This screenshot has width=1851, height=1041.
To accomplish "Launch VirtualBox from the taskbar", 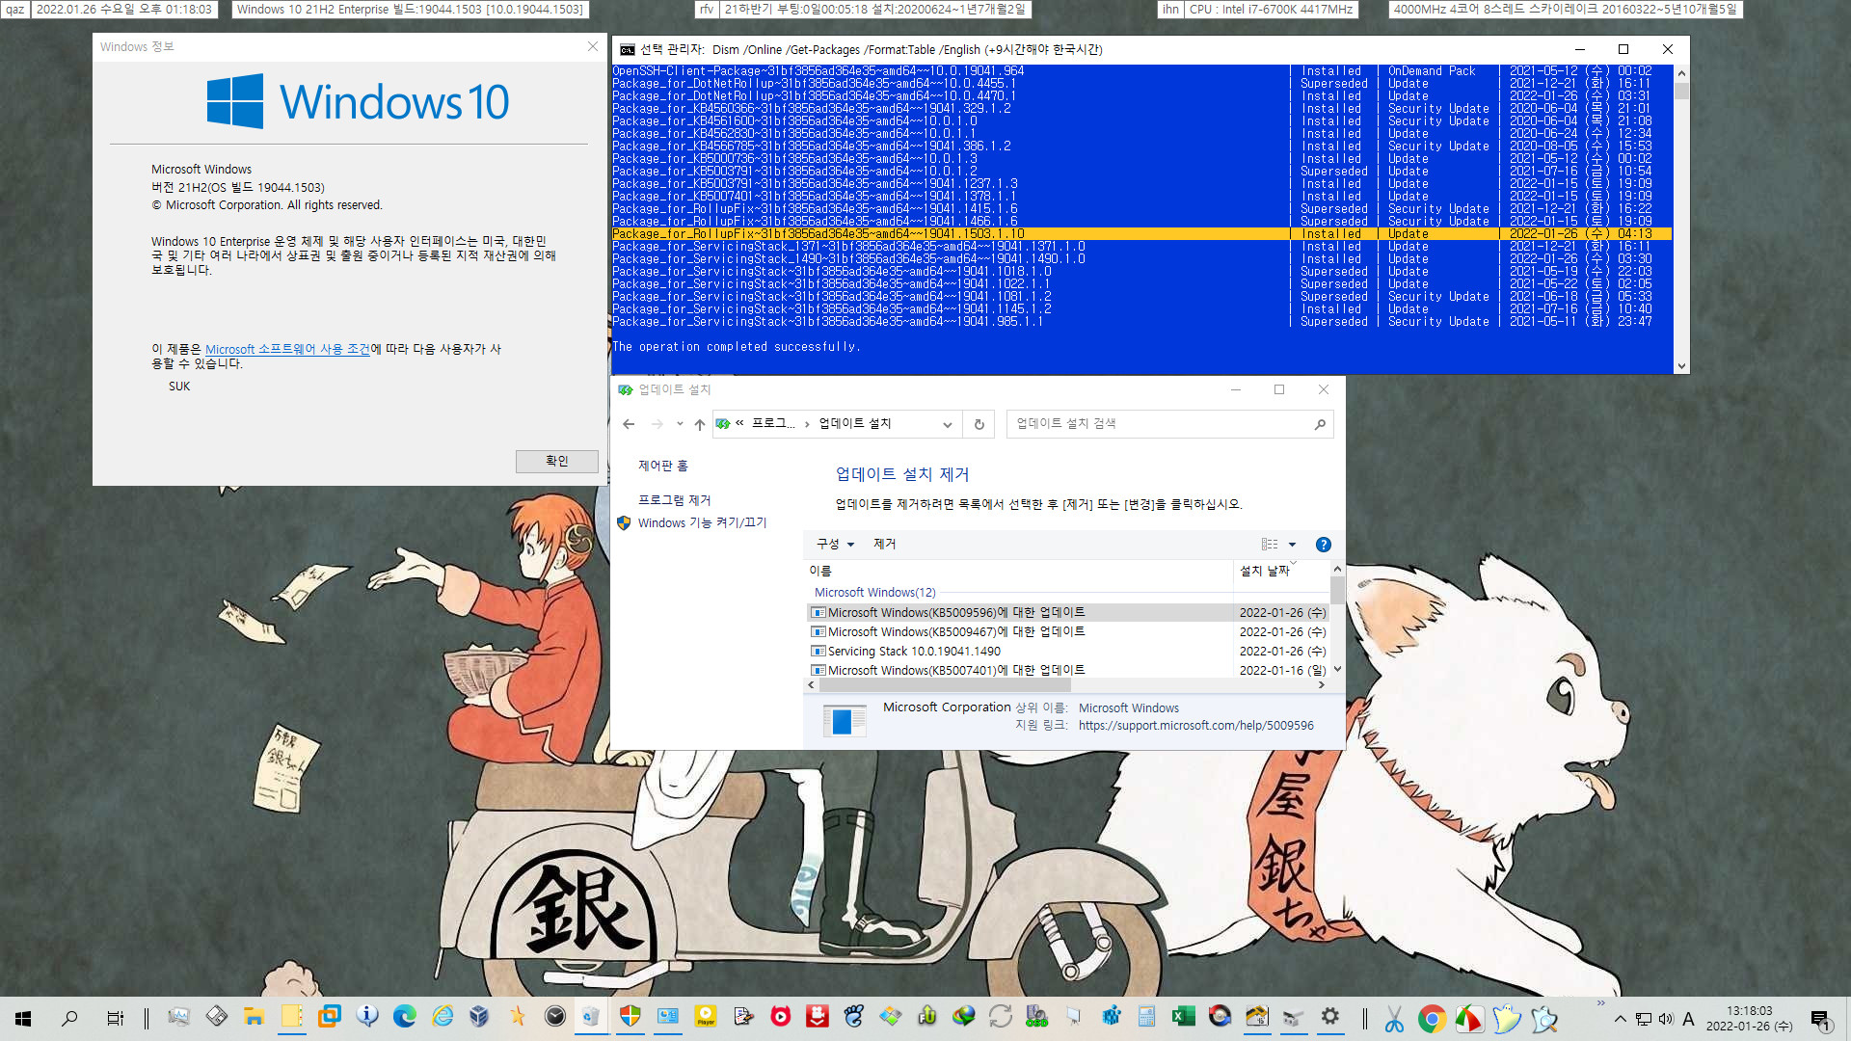I will point(479,1017).
